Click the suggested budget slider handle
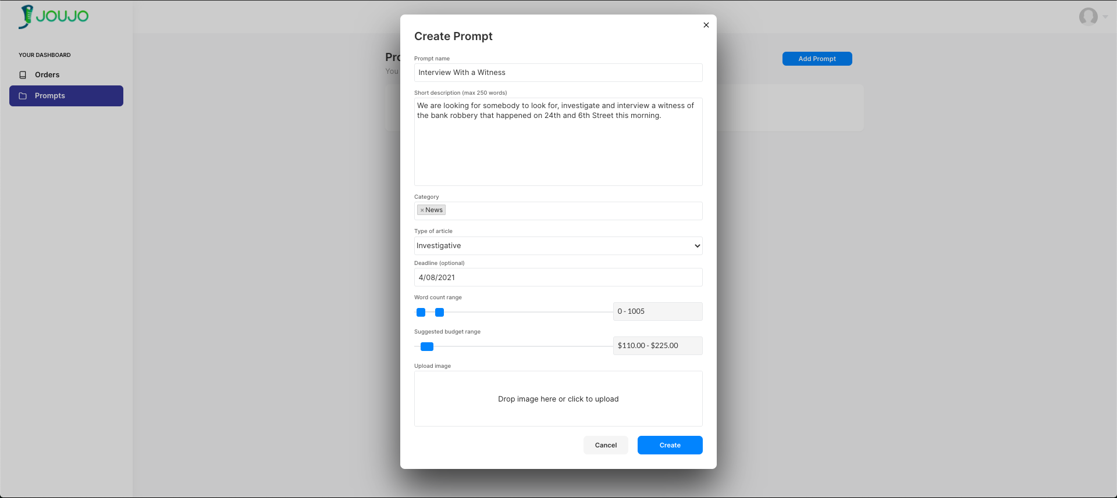Image resolution: width=1117 pixels, height=498 pixels. tap(427, 347)
